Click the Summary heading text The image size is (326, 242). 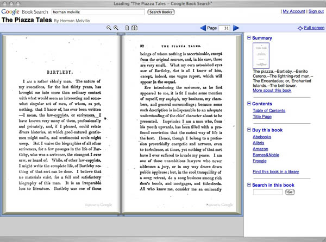(262, 38)
